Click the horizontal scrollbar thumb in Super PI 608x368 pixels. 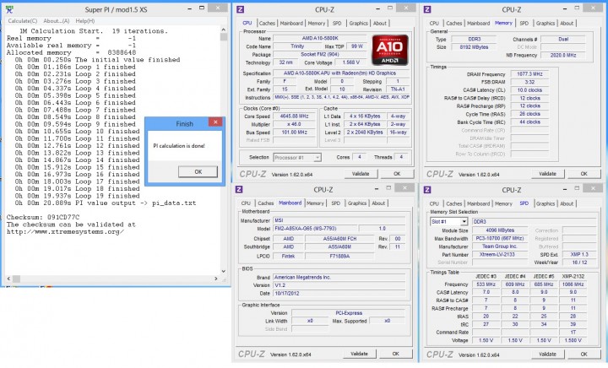pyautogui.click(x=16, y=279)
